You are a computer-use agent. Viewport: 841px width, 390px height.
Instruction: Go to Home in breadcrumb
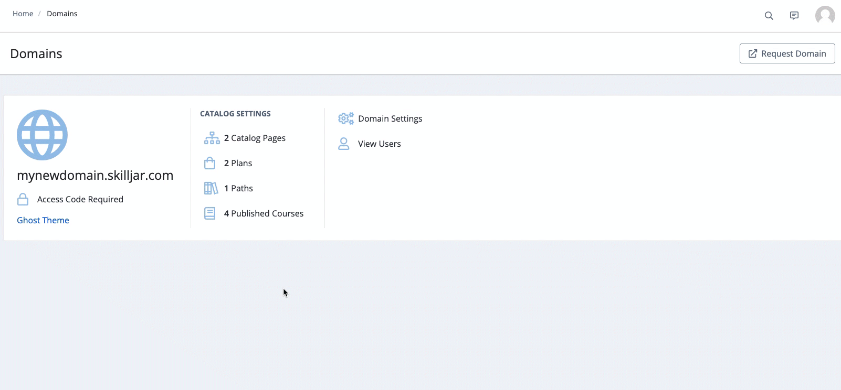(x=23, y=14)
